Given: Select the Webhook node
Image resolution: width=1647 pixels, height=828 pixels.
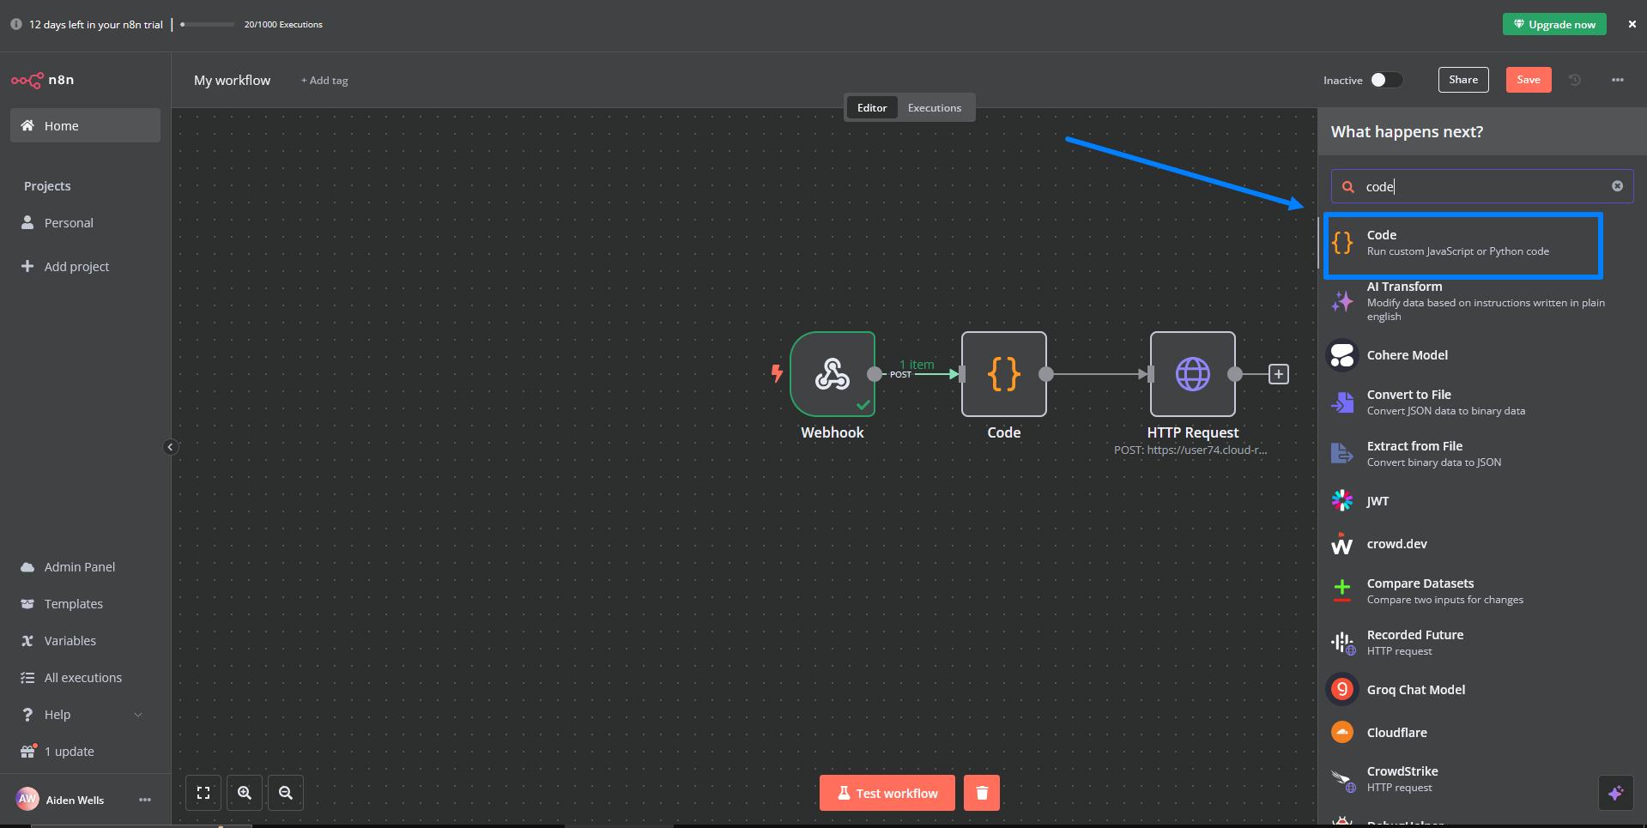Looking at the screenshot, I should coord(833,374).
